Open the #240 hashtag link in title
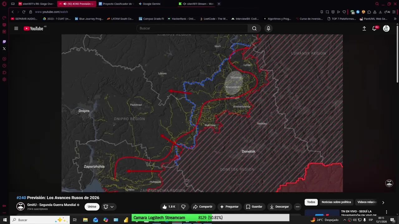This screenshot has height=224, width=399. point(21,198)
